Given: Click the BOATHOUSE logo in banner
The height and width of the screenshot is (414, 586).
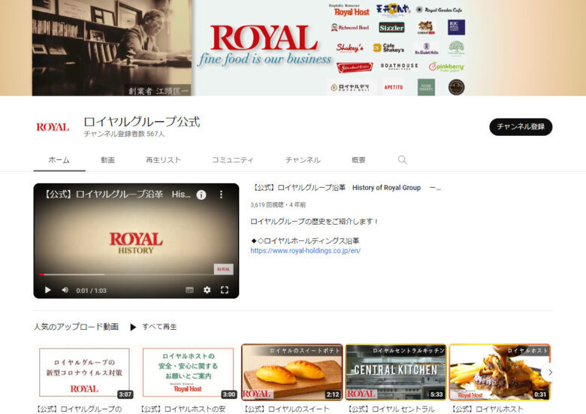Looking at the screenshot, I should (x=399, y=66).
